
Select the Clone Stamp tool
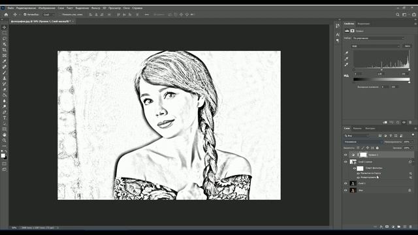[5, 78]
